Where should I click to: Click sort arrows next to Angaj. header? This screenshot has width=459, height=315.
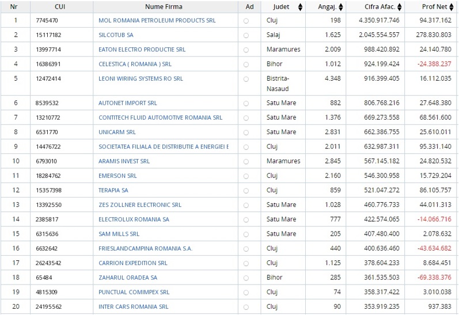click(340, 7)
